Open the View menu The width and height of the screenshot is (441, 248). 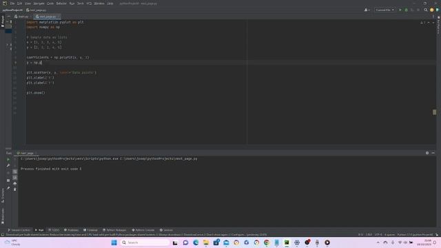coord(28,3)
